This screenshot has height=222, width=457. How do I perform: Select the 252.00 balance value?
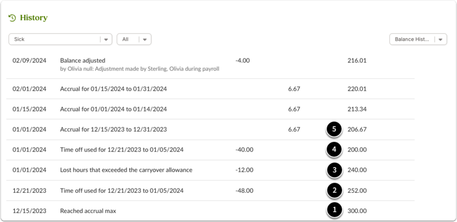(x=357, y=191)
